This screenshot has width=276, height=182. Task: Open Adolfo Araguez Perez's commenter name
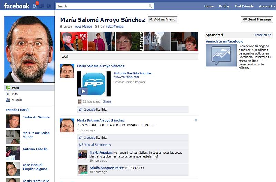pos(107,168)
